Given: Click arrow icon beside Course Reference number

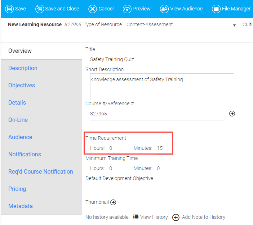Looking at the screenshot, I should [x=232, y=114].
